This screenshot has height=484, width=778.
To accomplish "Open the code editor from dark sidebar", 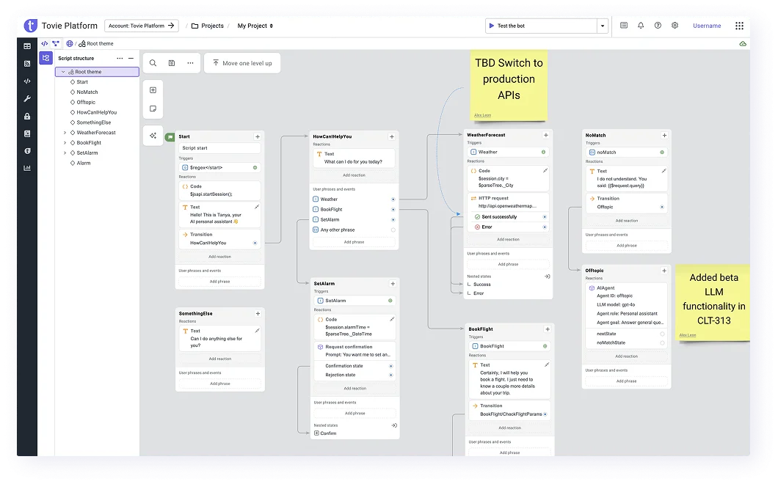I will click(x=27, y=81).
